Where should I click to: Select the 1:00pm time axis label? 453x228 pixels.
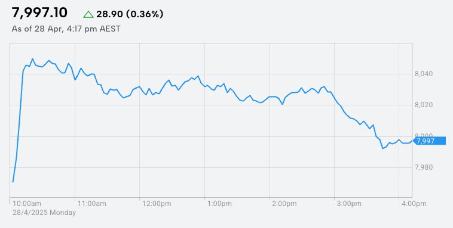click(219, 204)
